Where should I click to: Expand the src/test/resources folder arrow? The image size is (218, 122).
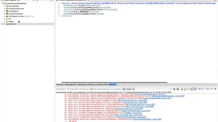5,14
